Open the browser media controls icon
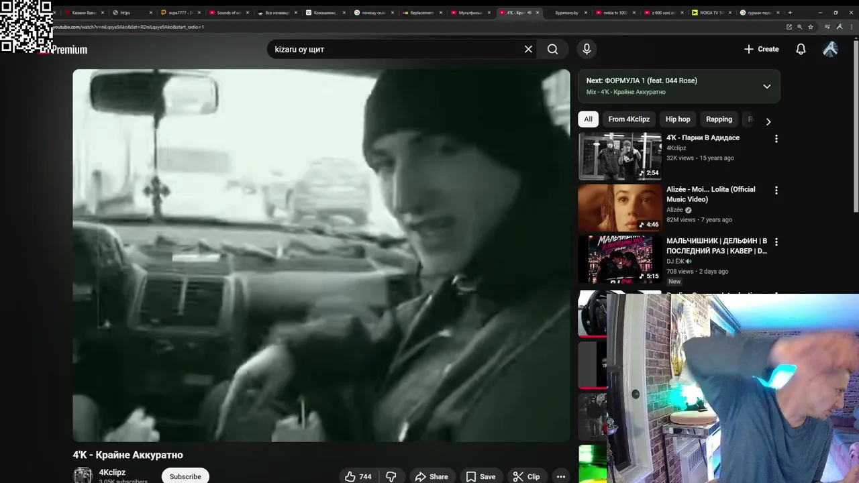Image resolution: width=859 pixels, height=483 pixels. (x=827, y=27)
